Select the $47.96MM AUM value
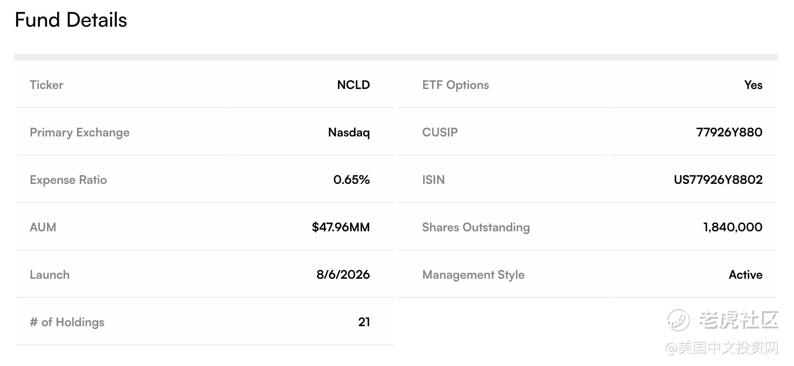The image size is (794, 366). (341, 227)
